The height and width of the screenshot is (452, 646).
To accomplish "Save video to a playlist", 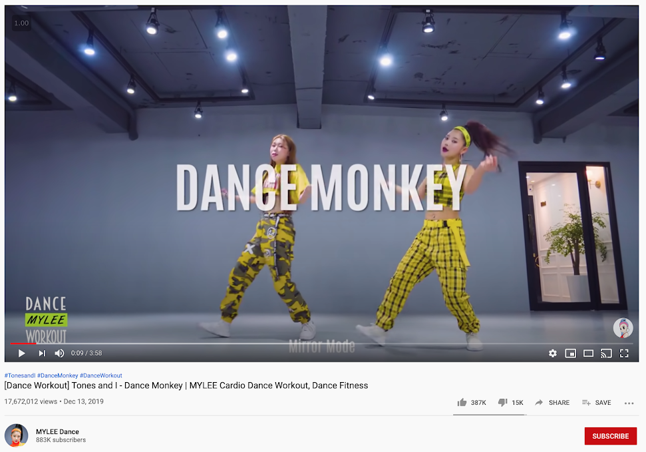I will click(597, 403).
